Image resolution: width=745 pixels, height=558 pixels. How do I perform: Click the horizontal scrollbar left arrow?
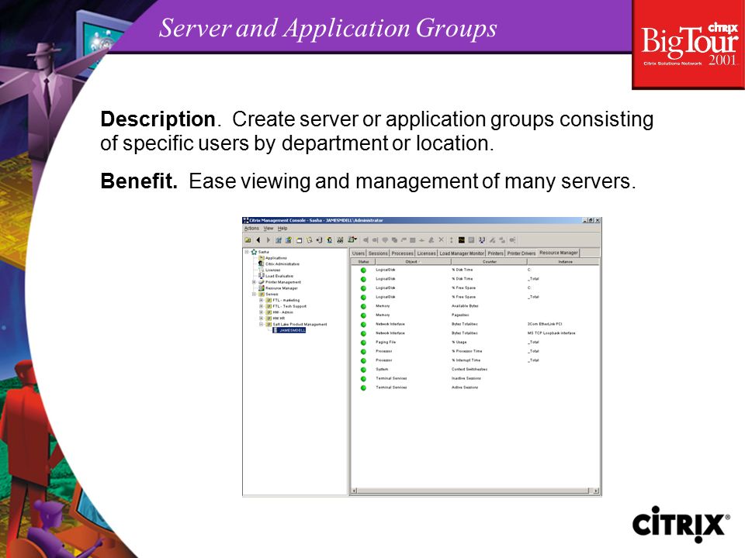354,491
